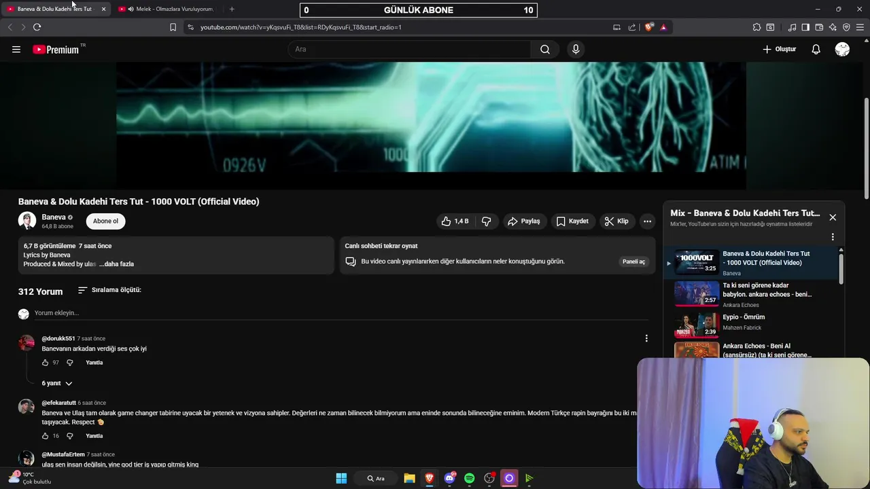Image resolution: width=870 pixels, height=489 pixels.
Task: Open OBS Studio from taskbar
Action: (x=489, y=478)
